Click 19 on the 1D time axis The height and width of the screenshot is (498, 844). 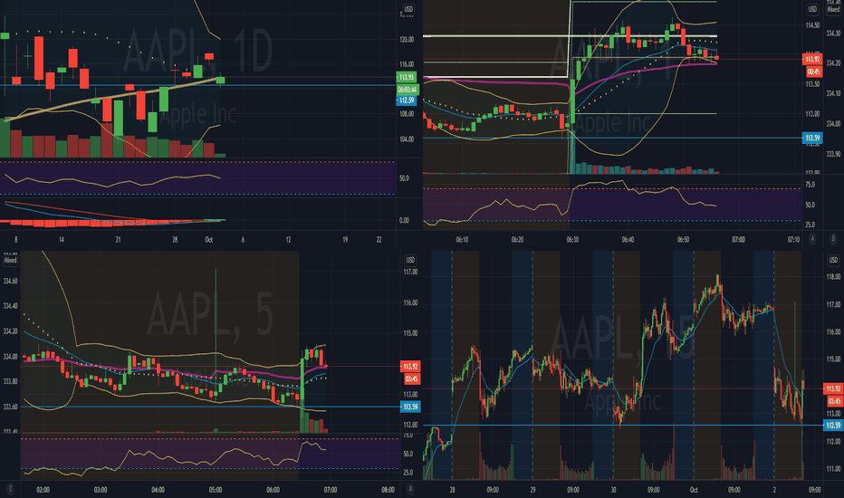coord(345,240)
